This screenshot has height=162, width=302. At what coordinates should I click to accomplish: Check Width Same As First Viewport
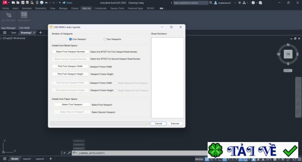[x=116, y=83]
